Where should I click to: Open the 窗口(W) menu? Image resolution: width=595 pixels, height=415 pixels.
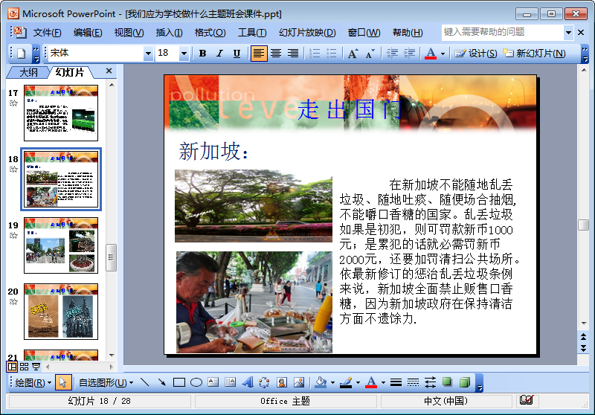click(364, 33)
